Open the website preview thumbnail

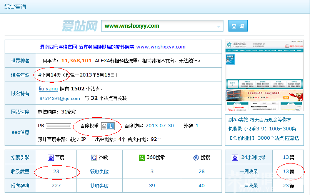264,75
